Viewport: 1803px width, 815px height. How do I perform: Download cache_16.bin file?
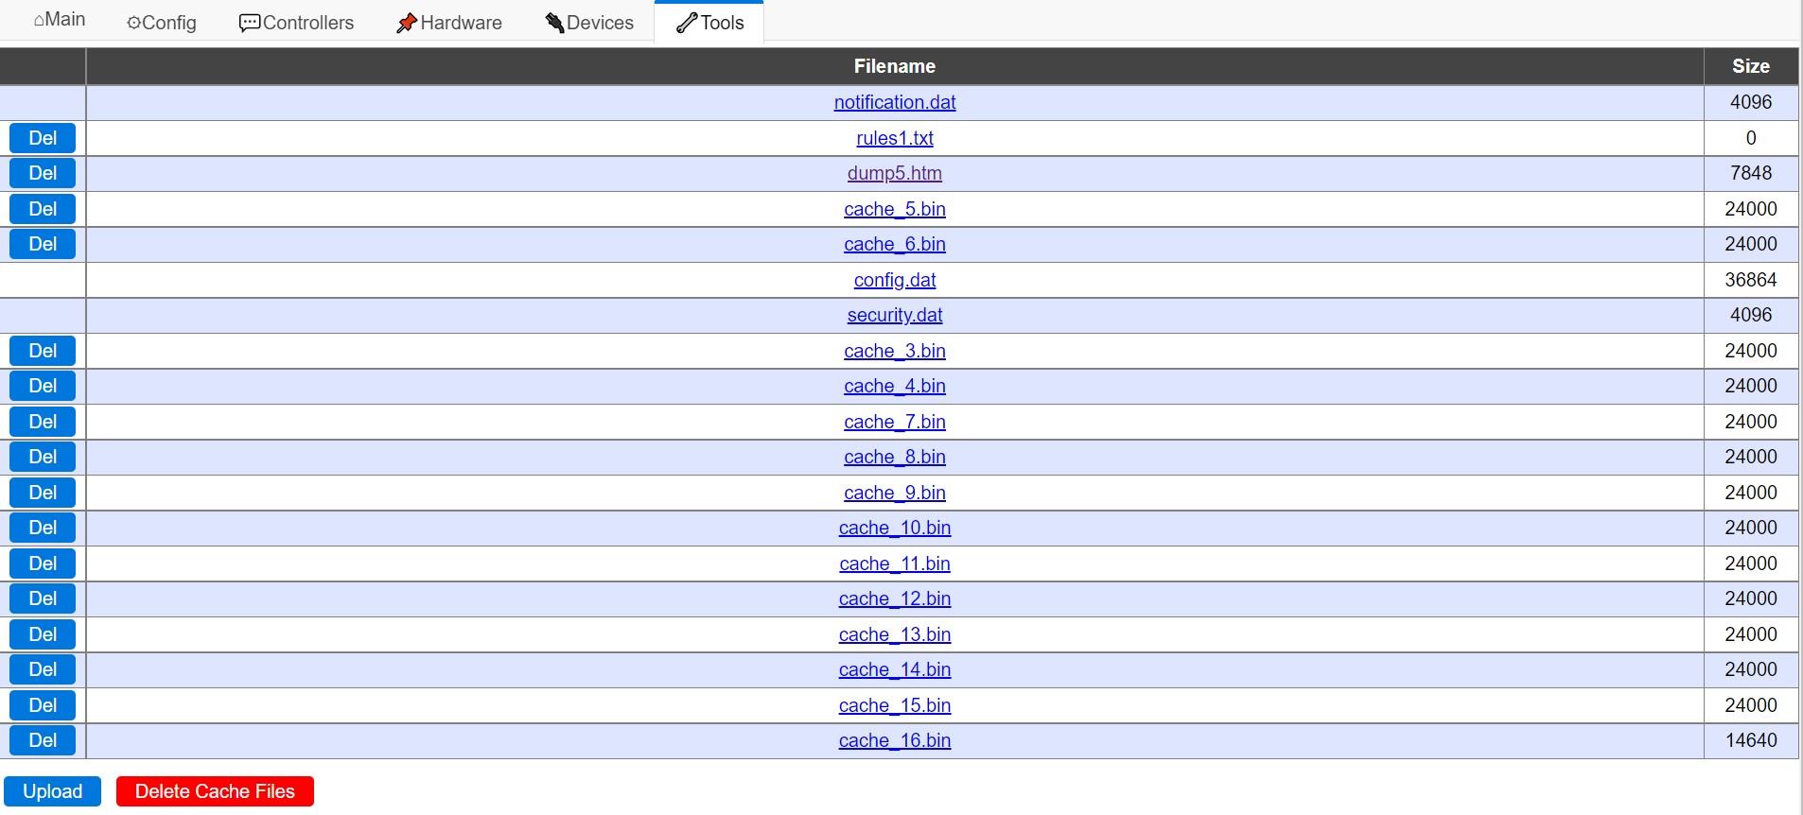click(x=895, y=740)
